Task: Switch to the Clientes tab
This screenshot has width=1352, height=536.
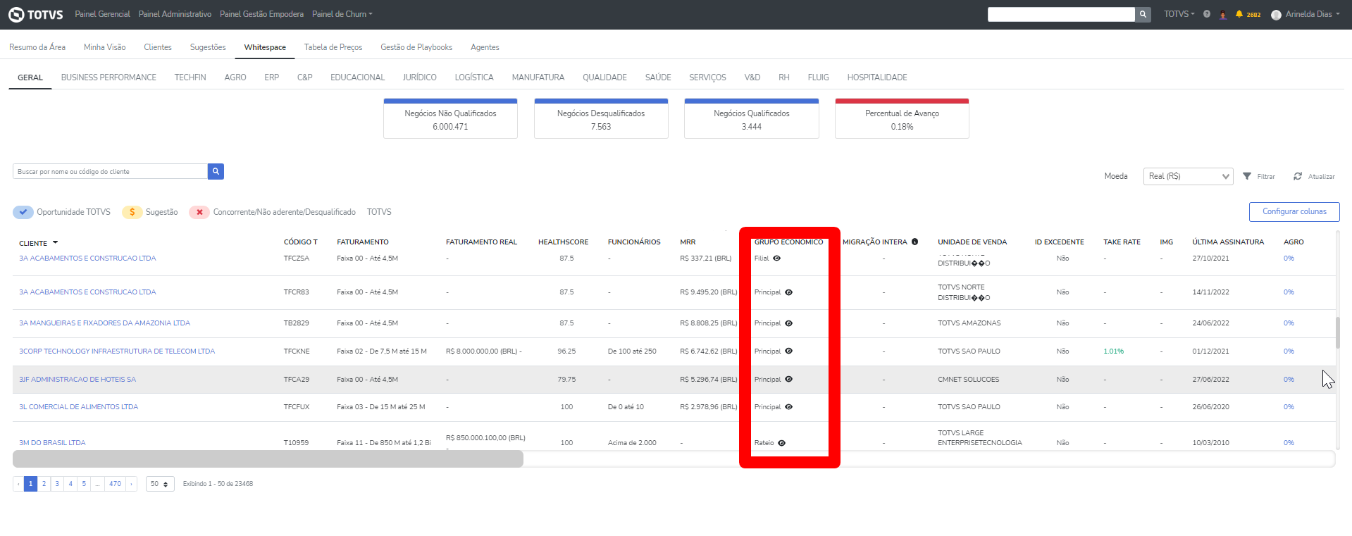Action: pyautogui.click(x=158, y=47)
